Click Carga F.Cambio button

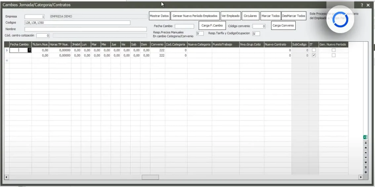coord(212,25)
